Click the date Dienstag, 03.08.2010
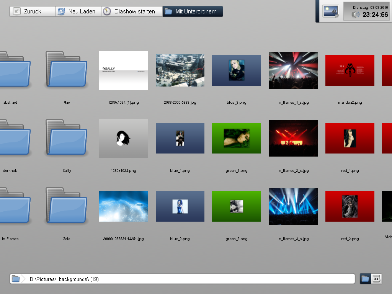 [x=370, y=8]
